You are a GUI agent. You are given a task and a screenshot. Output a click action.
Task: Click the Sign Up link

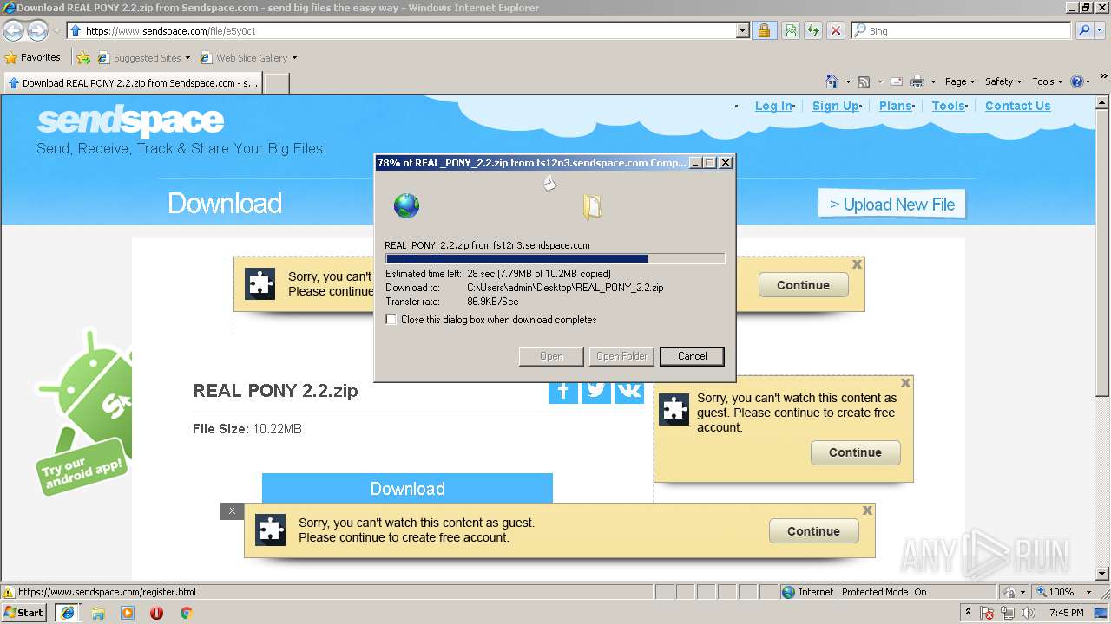coord(835,106)
